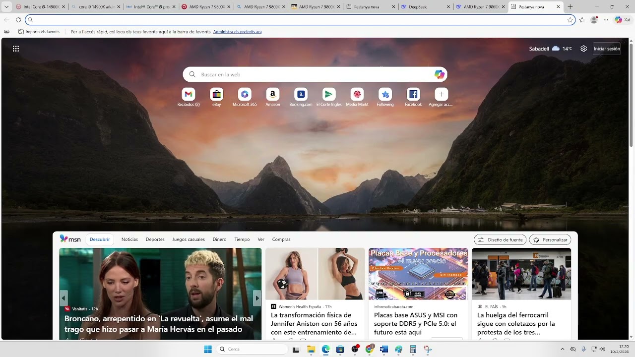Viewport: 635px width, 357px height.
Task: Click the browser profile avatar icon
Action: pyautogui.click(x=594, y=20)
